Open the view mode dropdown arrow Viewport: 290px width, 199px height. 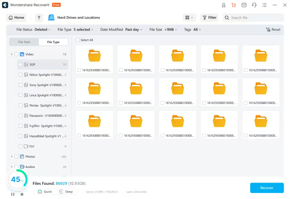[192, 17]
